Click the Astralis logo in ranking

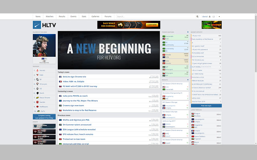pyautogui.click(x=37, y=70)
